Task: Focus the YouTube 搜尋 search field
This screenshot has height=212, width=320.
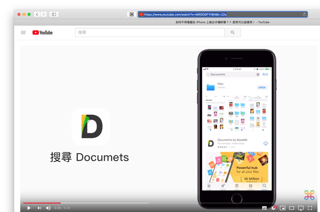Action: [x=150, y=33]
